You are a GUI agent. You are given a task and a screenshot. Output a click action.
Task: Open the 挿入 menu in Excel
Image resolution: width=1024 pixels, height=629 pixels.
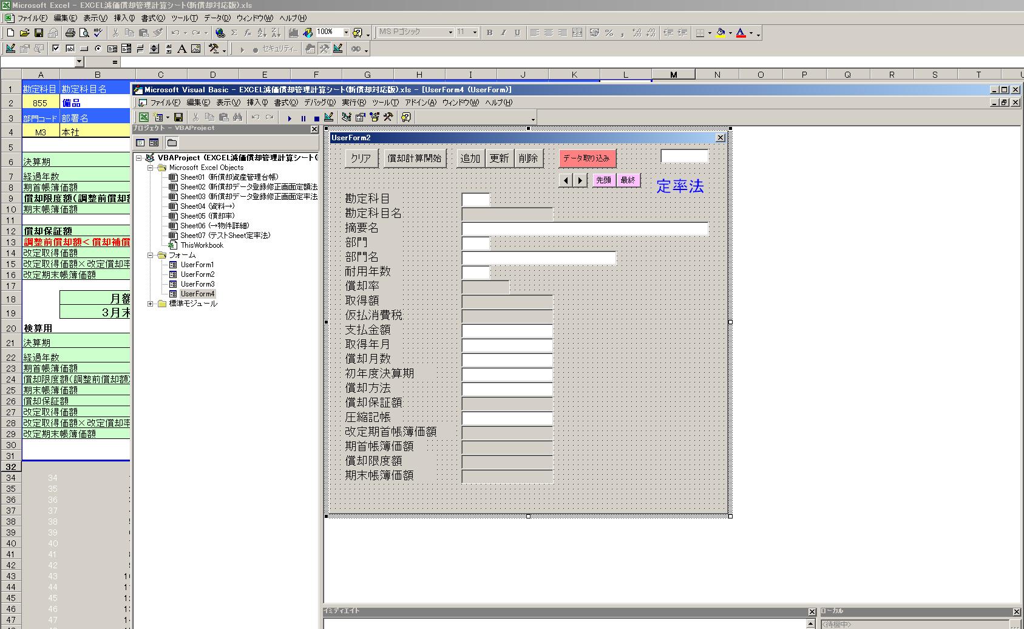tap(124, 18)
